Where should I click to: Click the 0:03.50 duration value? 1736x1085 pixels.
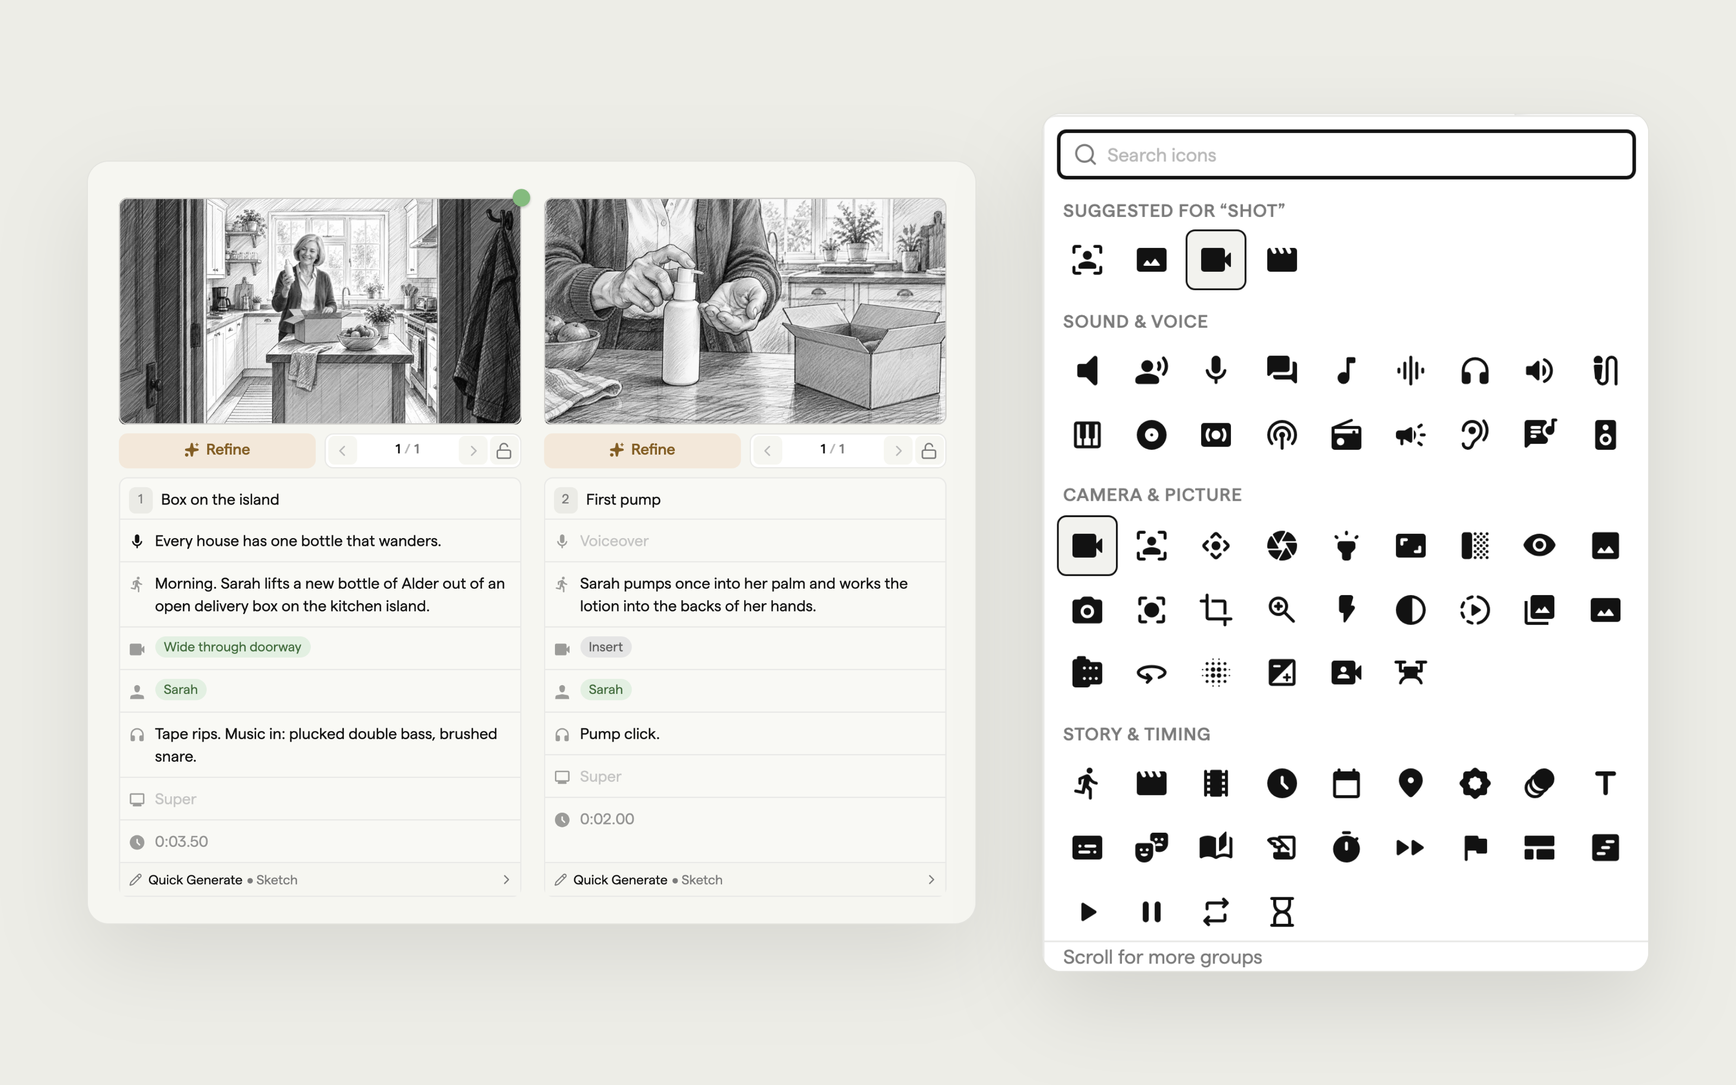pyautogui.click(x=182, y=841)
